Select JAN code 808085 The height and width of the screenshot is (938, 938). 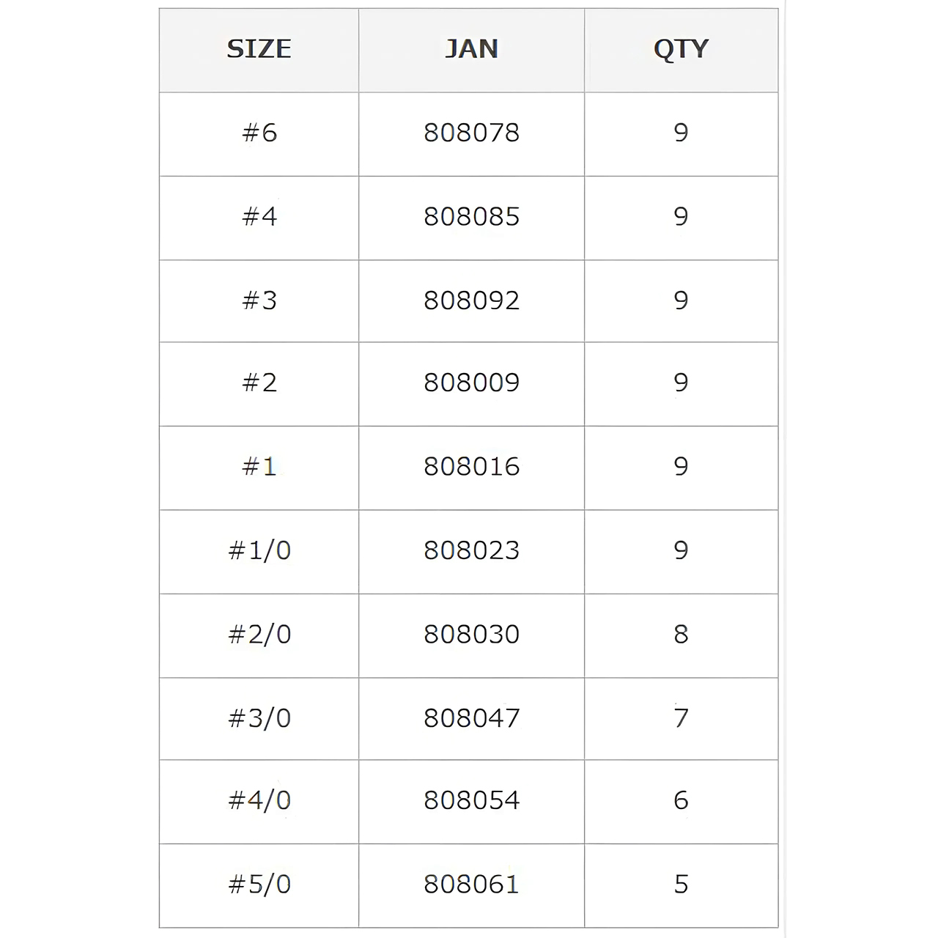coord(472,217)
